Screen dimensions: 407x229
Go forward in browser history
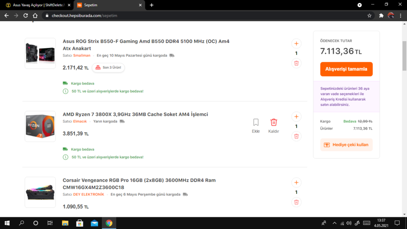(16, 15)
